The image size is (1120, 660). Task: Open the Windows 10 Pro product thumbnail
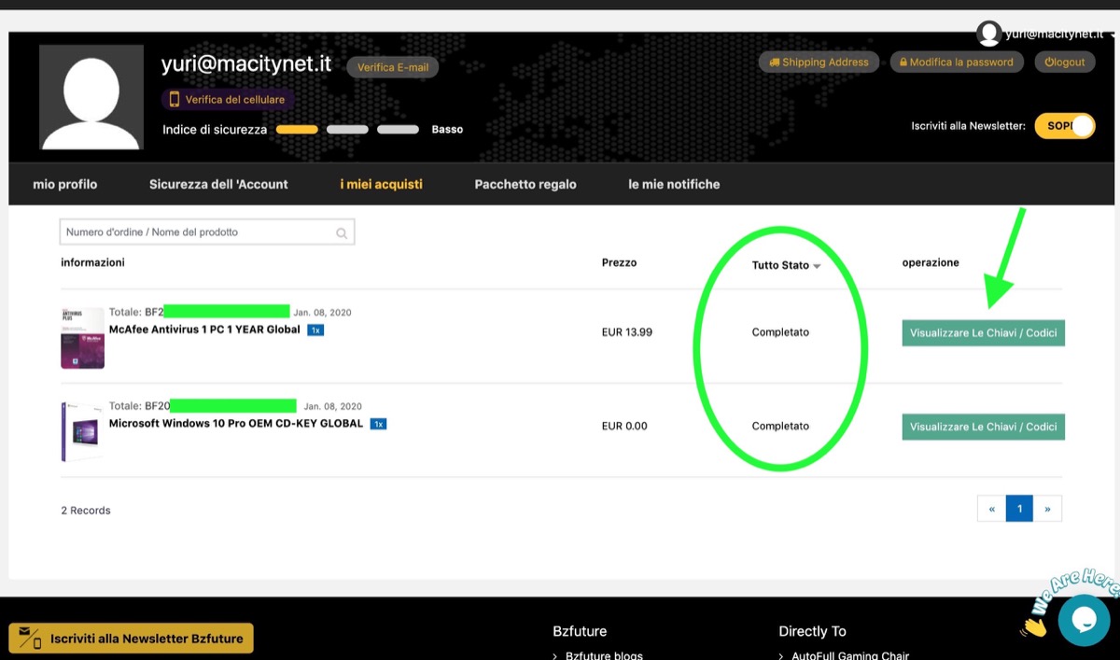tap(82, 431)
